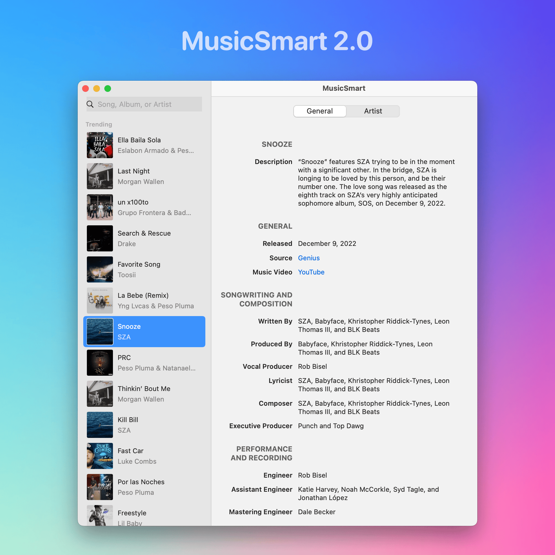Click the Peso Pluma & Natanael... artist text
The width and height of the screenshot is (555, 555).
157,368
